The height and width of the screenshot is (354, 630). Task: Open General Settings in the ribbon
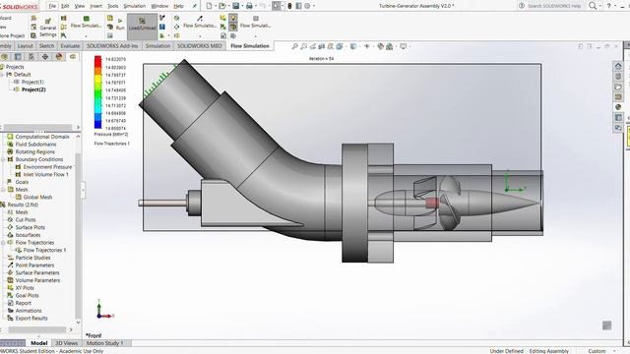tap(48, 28)
